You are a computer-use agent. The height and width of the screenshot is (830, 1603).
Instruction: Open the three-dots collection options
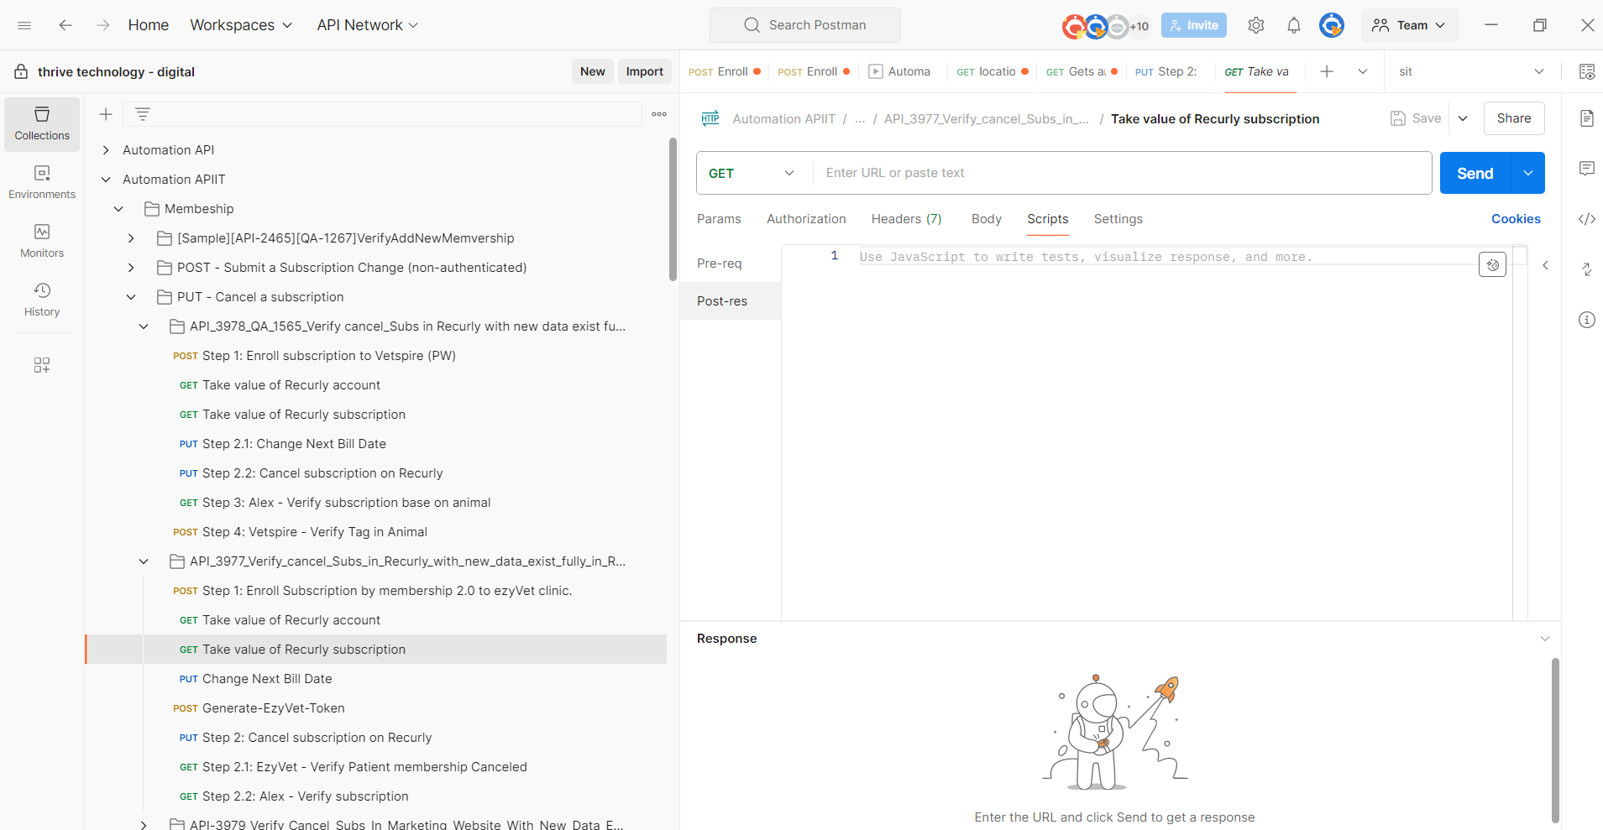coord(659,114)
